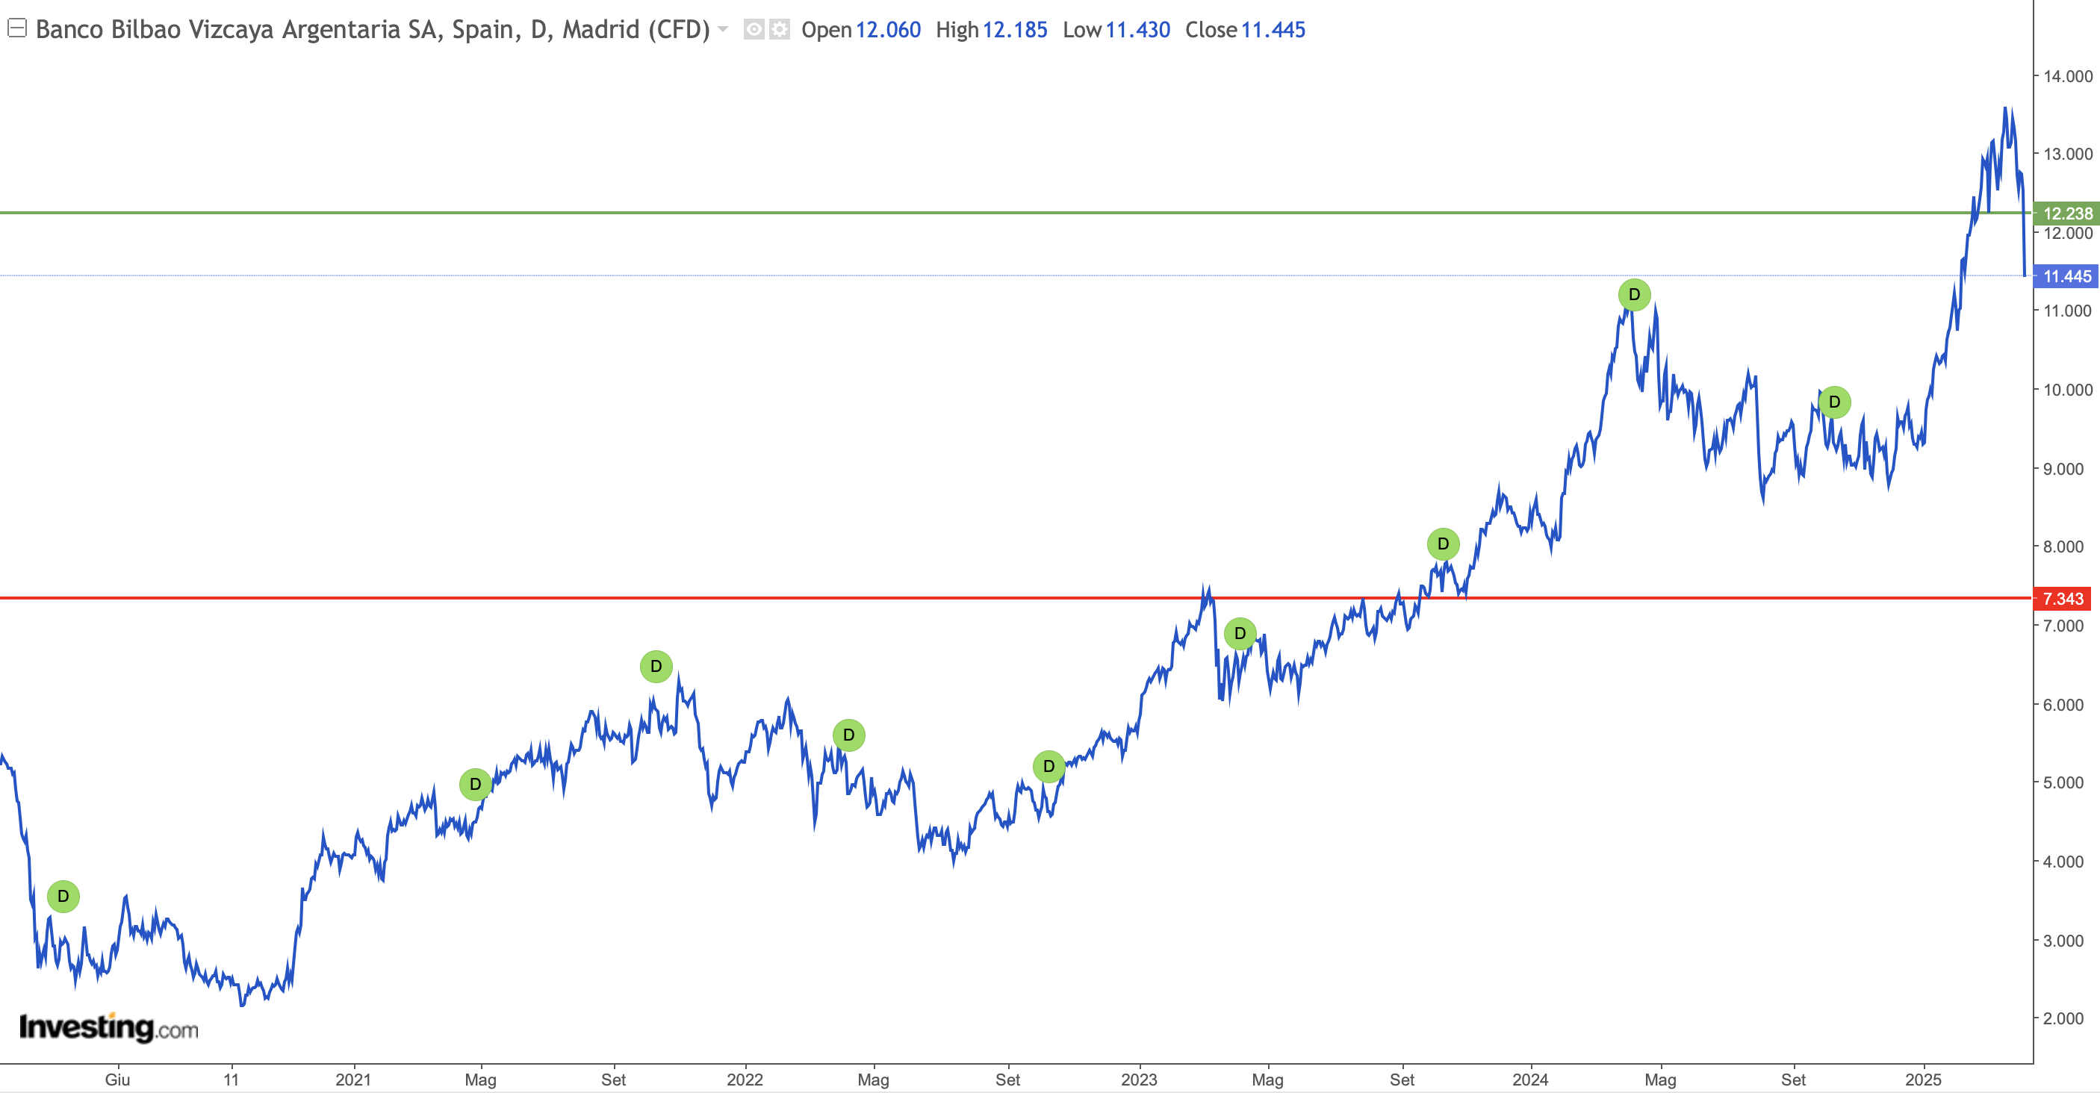
Task: Click the 2025 label on time axis
Action: coord(1923,1079)
